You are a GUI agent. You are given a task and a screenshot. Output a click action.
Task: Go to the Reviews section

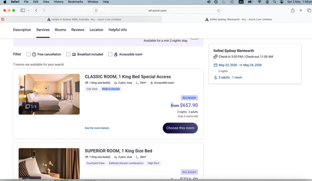click(x=78, y=30)
